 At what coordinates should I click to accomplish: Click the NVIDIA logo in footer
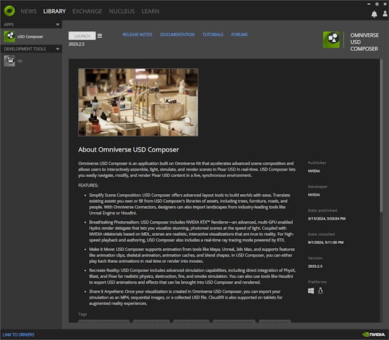click(373, 334)
